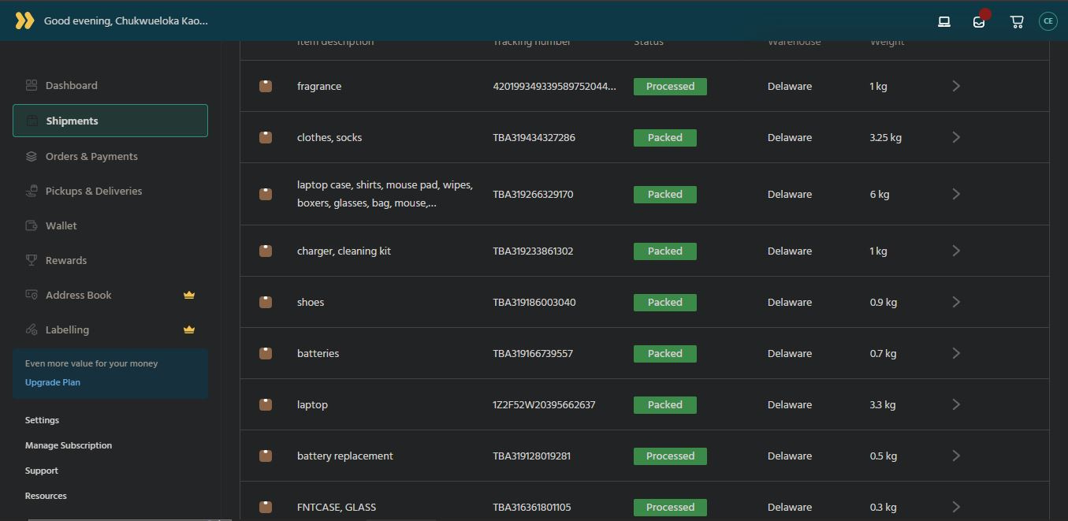The image size is (1068, 521).
Task: Open the Labelling section
Action: (x=69, y=329)
